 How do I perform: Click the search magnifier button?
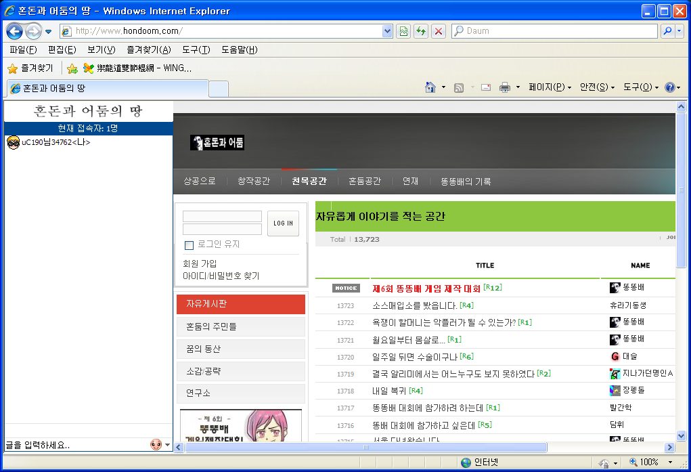pos(667,31)
